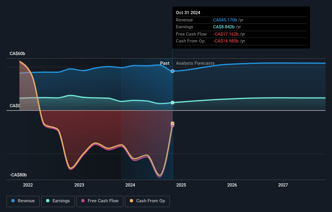
Task: Click the CA$60b y-axis label
Action: point(17,53)
